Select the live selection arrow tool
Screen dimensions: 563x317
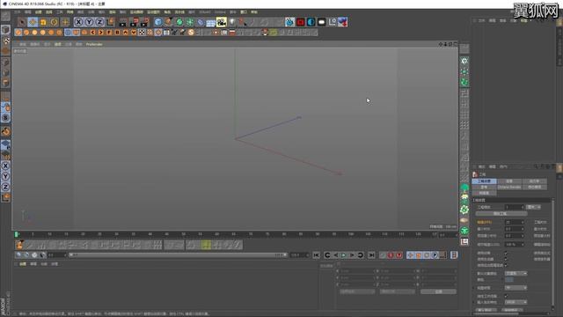pyautogui.click(x=22, y=22)
